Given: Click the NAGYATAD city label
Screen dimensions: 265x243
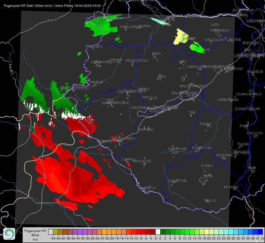Looking at the screenshot, I should pos(142,161).
